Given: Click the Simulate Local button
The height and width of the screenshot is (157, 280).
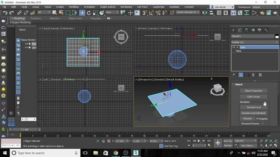Looking at the screenshot, I should point(254,107).
